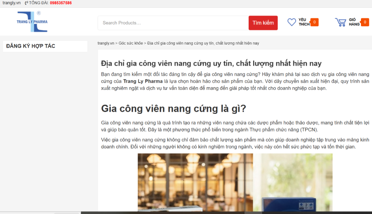Click the orange wishlist count badge
This screenshot has height=214, width=372.
click(x=314, y=22)
